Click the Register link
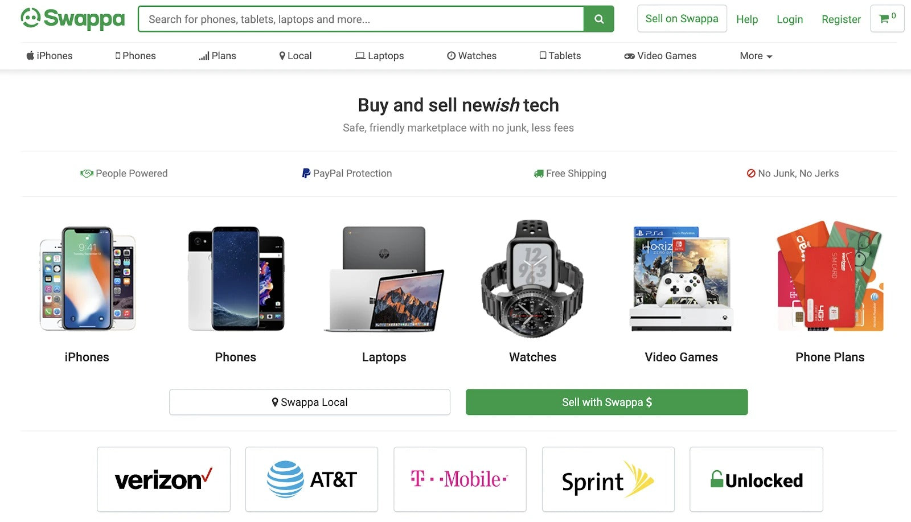 tap(841, 19)
